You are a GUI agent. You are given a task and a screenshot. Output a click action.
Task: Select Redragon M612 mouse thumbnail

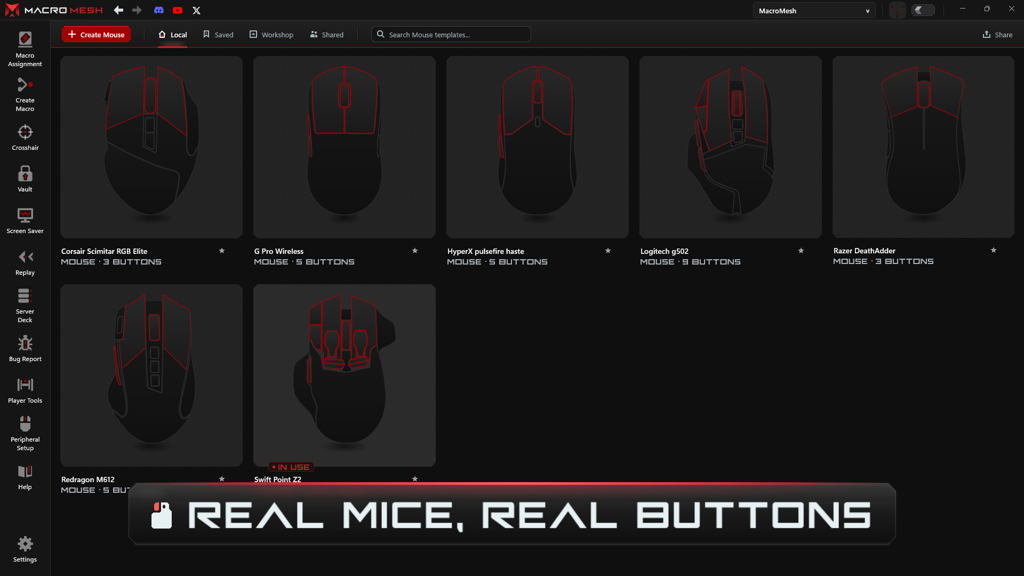click(151, 375)
